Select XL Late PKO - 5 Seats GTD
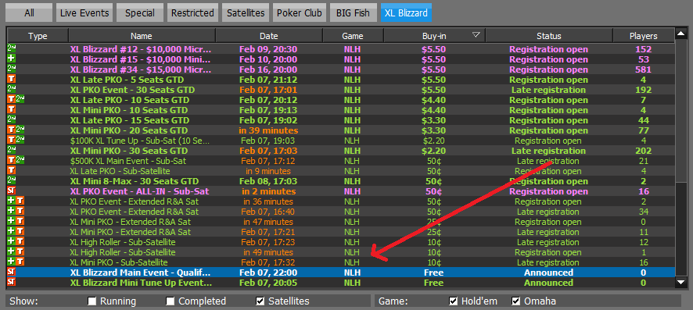Viewport: 693px width, 310px height. (341, 80)
